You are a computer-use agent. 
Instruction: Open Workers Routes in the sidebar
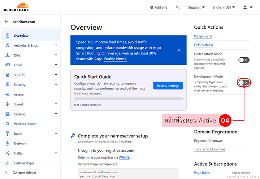(x=25, y=124)
